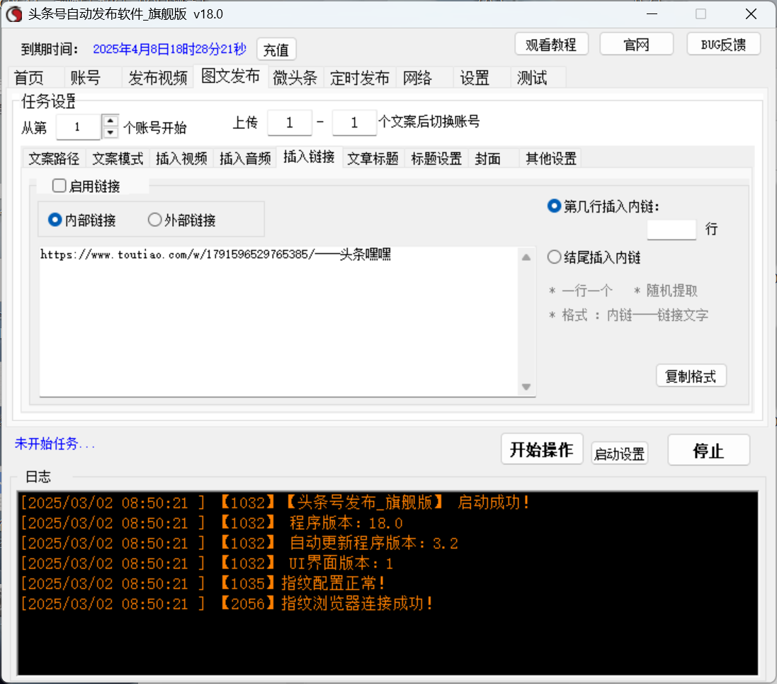Decrease starting account number with down arrow

(x=110, y=133)
